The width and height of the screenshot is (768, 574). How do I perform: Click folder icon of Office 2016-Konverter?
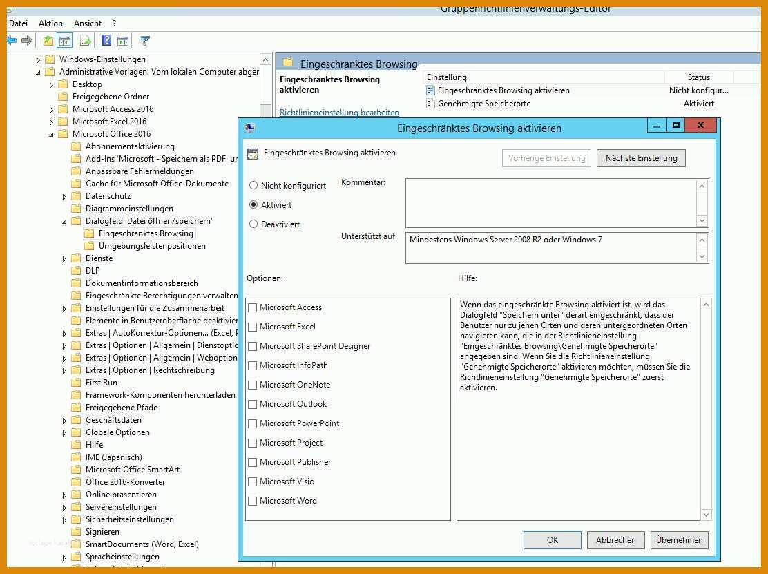(x=76, y=482)
